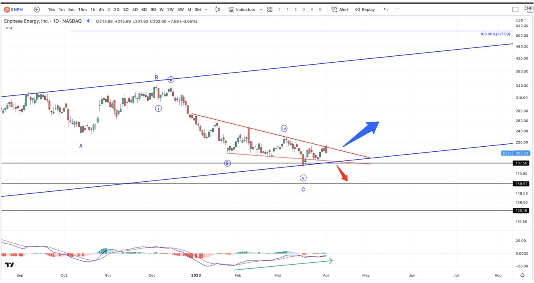Open the candlestick chart style icon
The image size is (534, 283).
[x=218, y=9]
